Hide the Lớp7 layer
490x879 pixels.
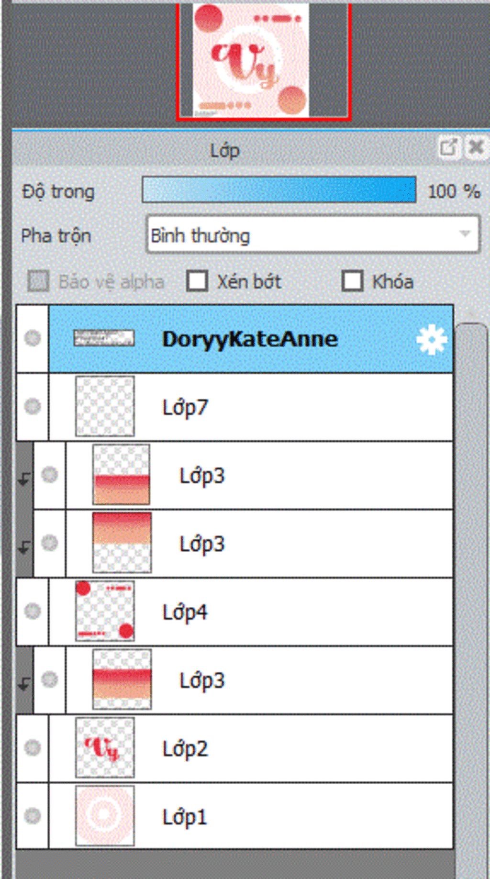point(33,406)
